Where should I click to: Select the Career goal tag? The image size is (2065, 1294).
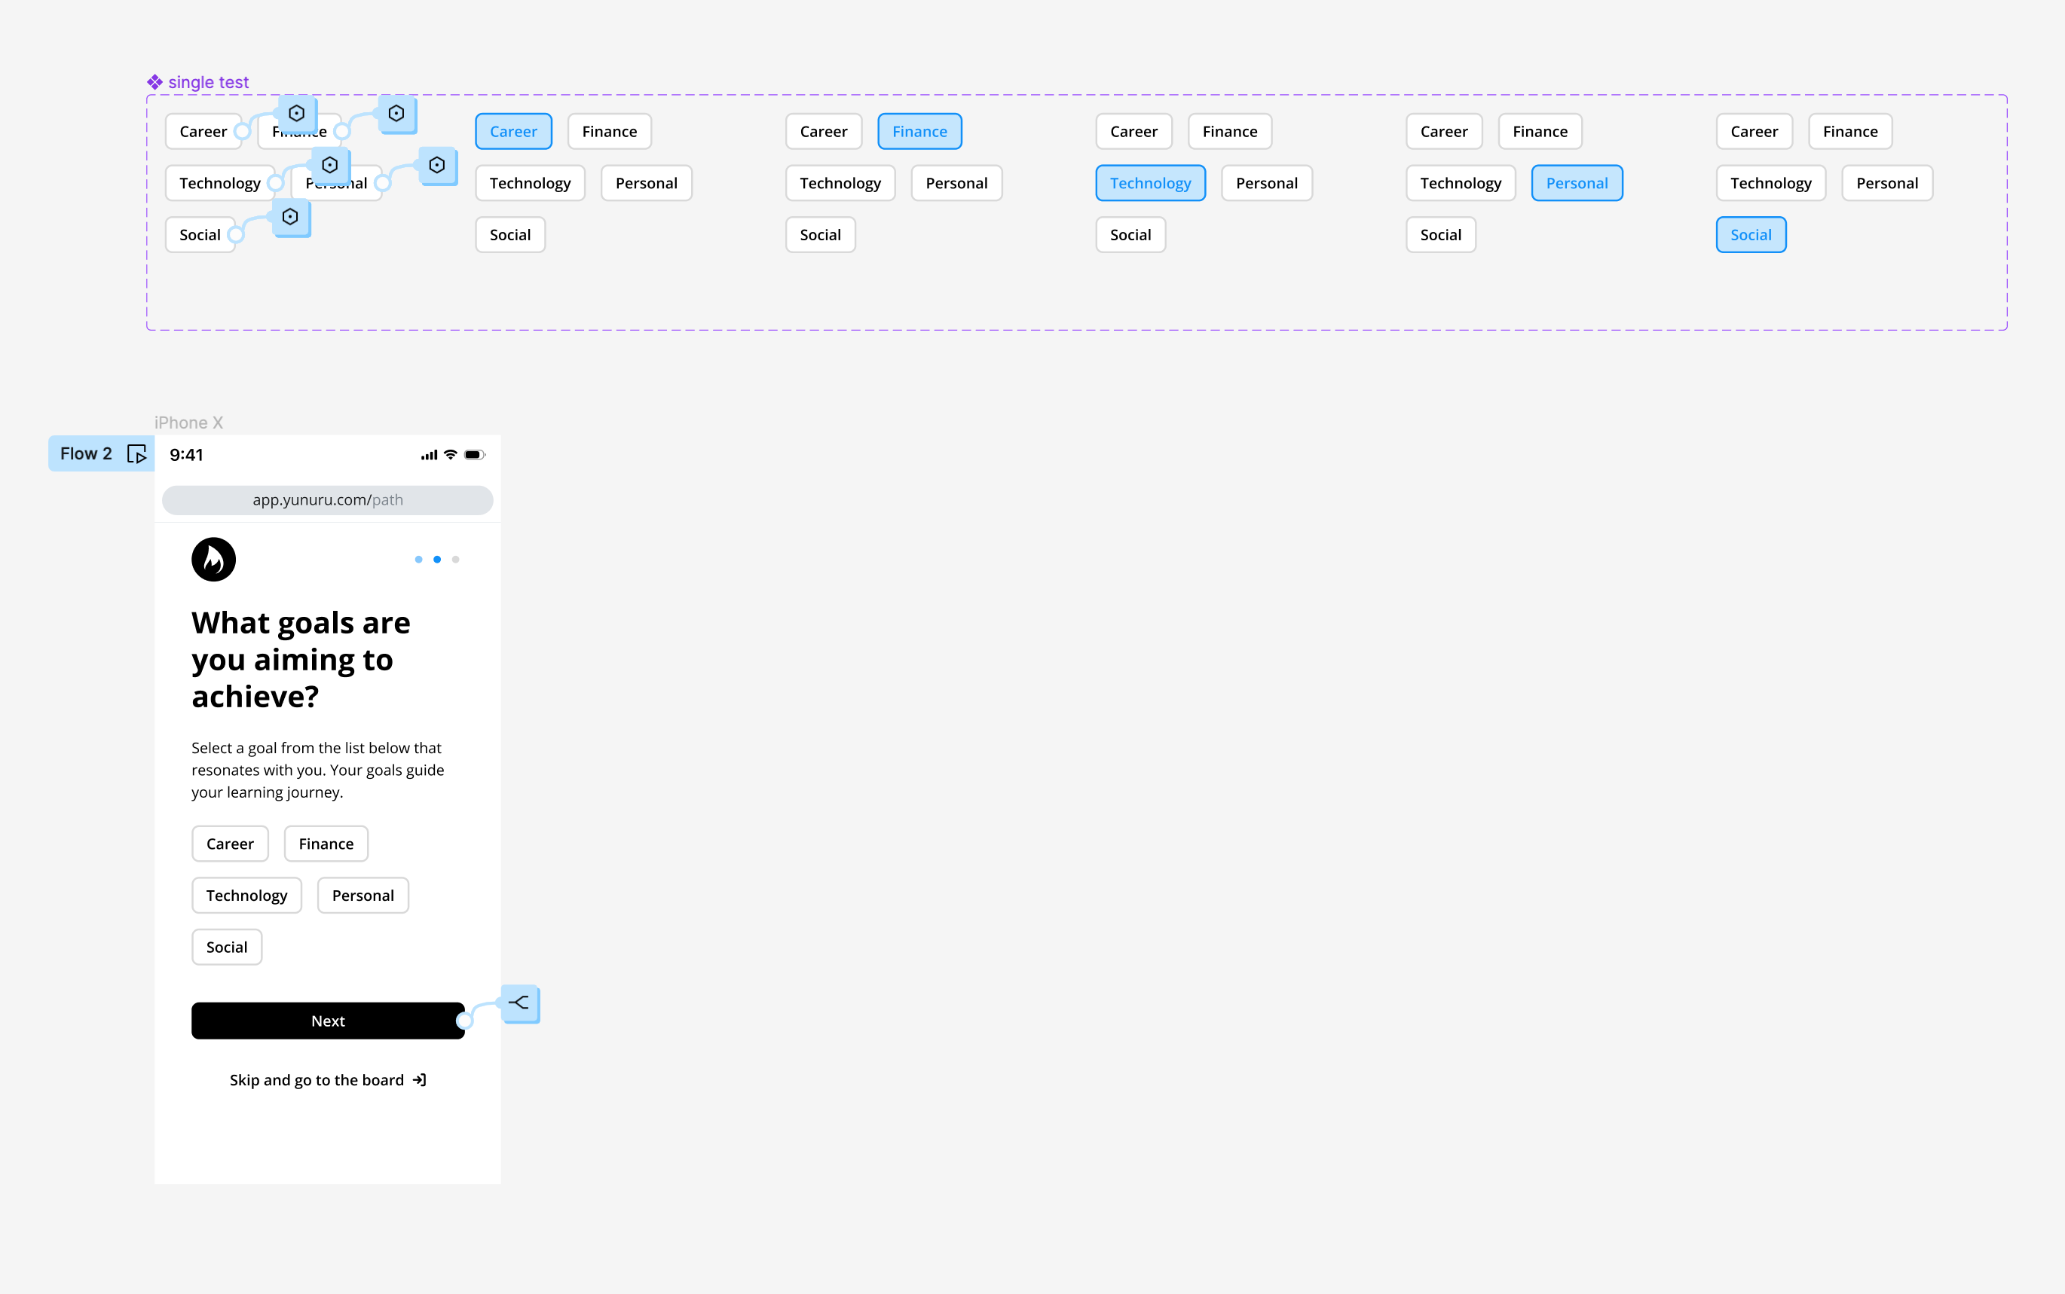click(230, 842)
